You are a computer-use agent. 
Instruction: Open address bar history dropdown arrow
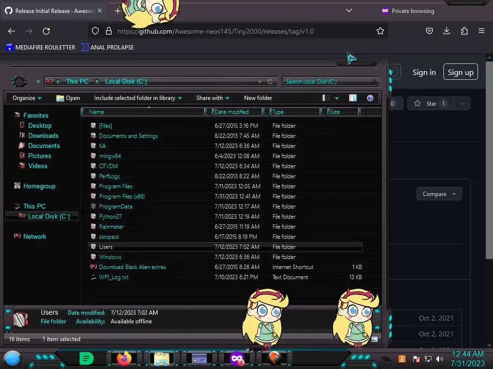[259, 82]
